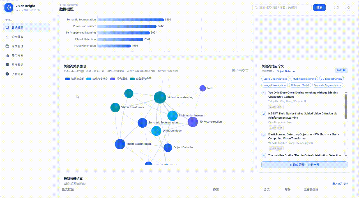Click 了解更多 in the sidebar
Viewport: 359px width, 198px height.
click(26, 74)
